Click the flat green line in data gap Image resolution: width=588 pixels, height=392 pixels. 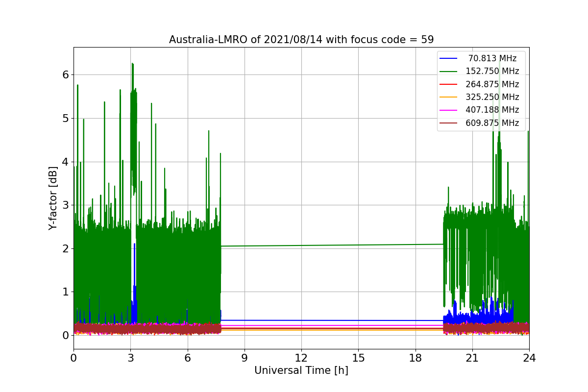(x=332, y=245)
